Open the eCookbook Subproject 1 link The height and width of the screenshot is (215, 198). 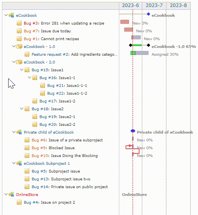coord(47,164)
